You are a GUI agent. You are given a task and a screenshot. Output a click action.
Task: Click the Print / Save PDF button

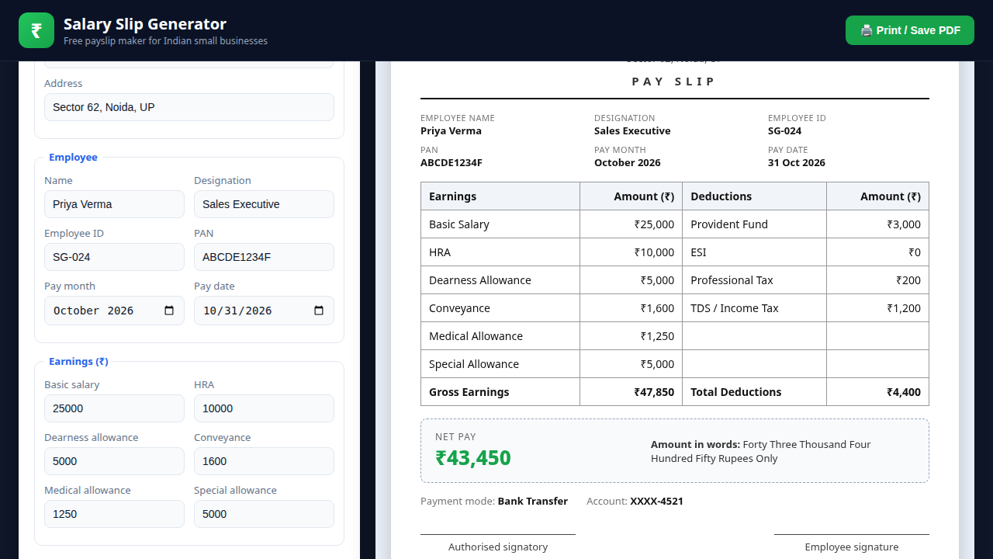tap(910, 30)
